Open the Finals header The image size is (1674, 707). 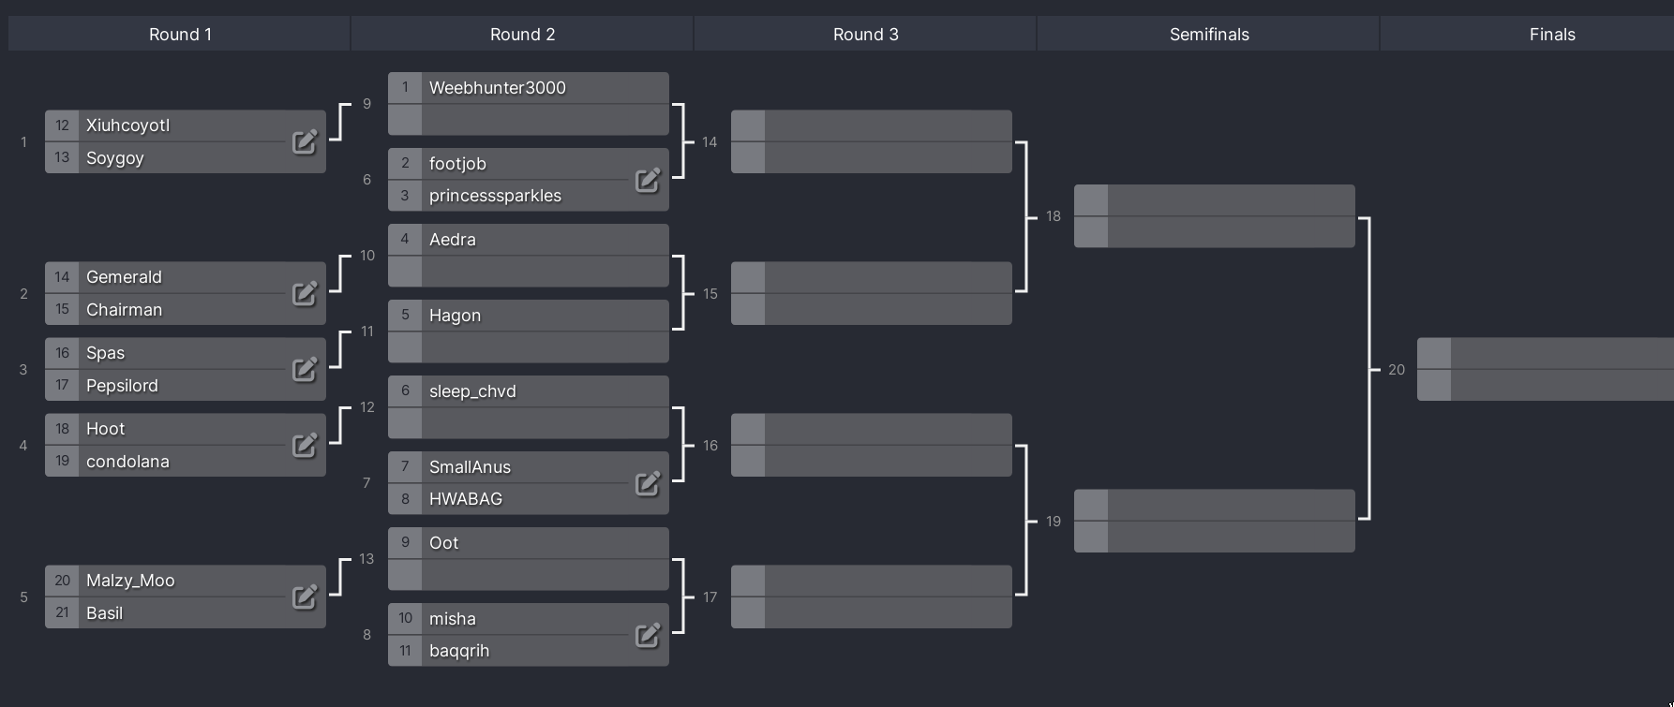pyautogui.click(x=1552, y=34)
